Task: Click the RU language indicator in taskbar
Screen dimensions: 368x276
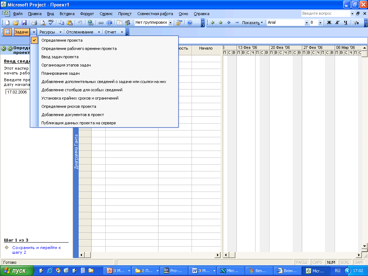Action: coord(337,271)
